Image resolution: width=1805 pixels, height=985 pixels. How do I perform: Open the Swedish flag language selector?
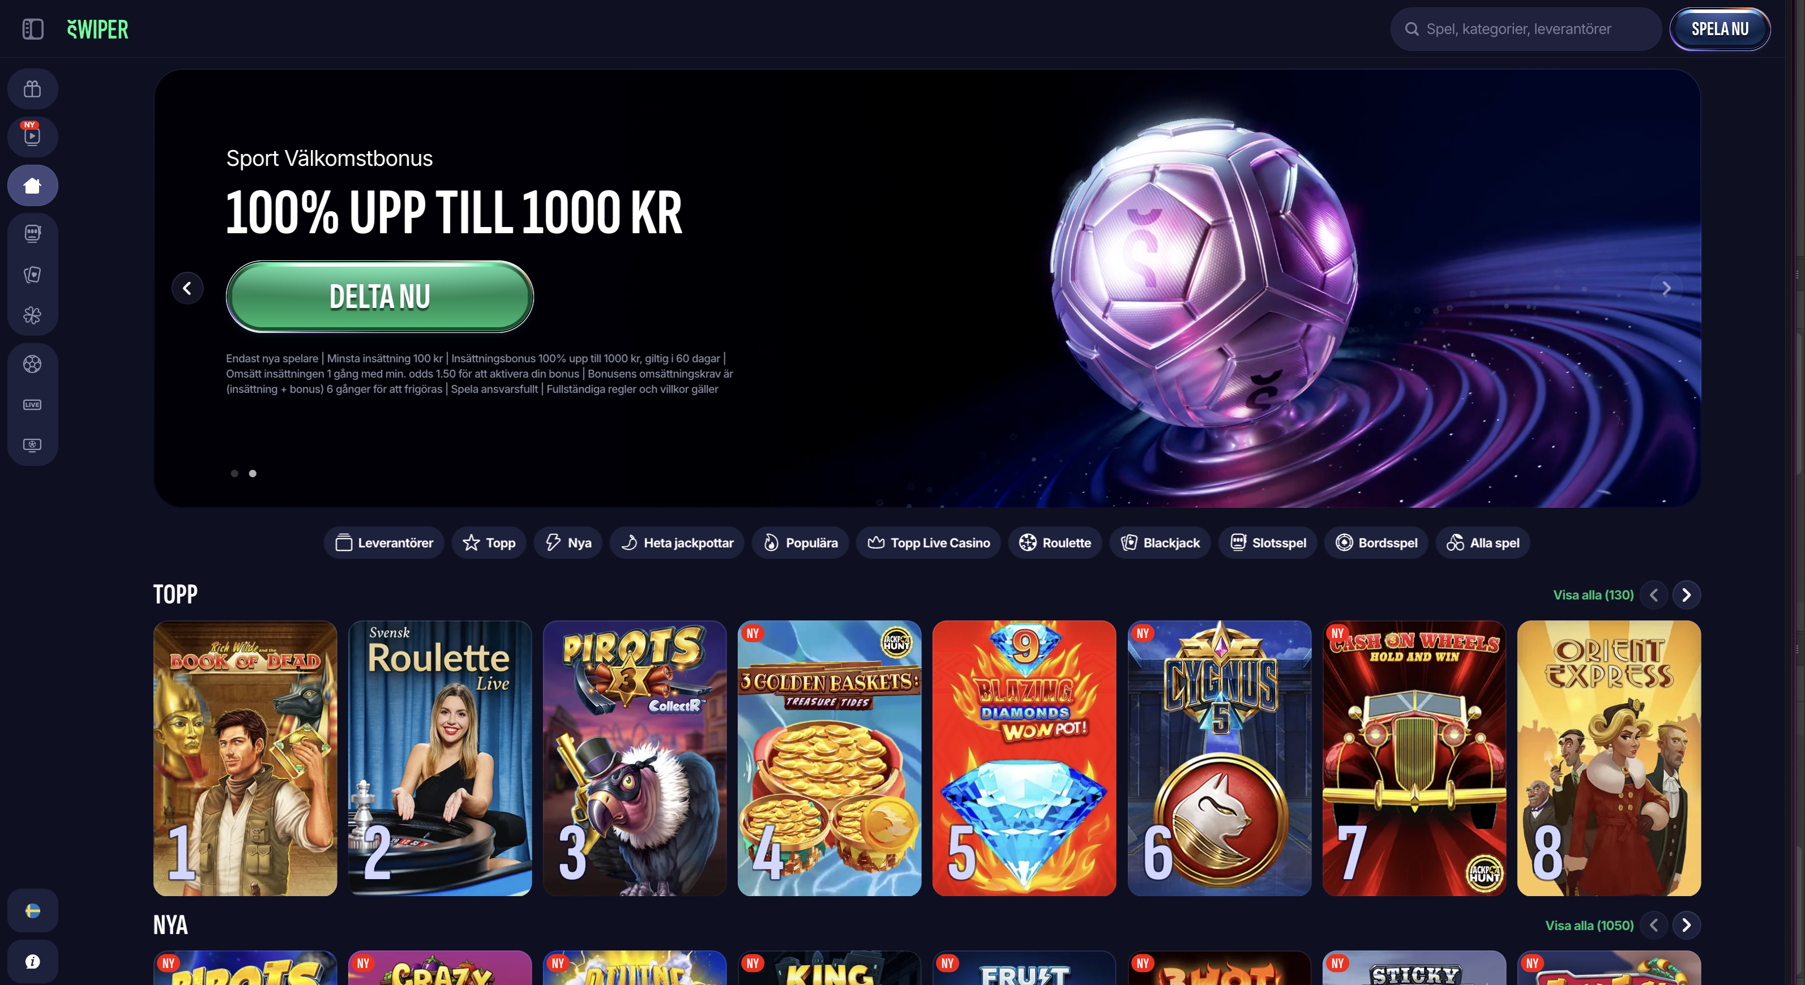[32, 910]
